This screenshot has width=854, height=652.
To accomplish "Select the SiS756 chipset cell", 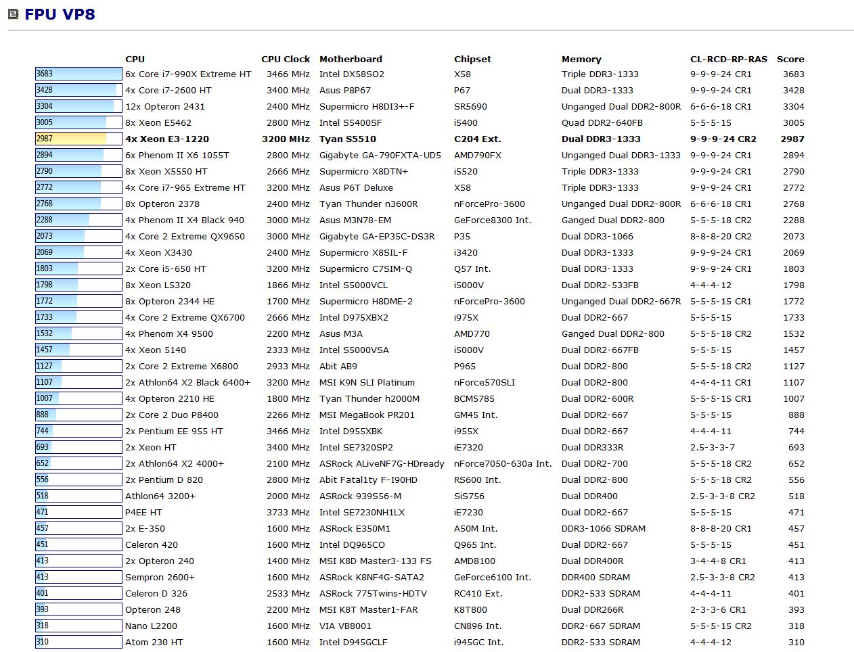I will [x=469, y=496].
